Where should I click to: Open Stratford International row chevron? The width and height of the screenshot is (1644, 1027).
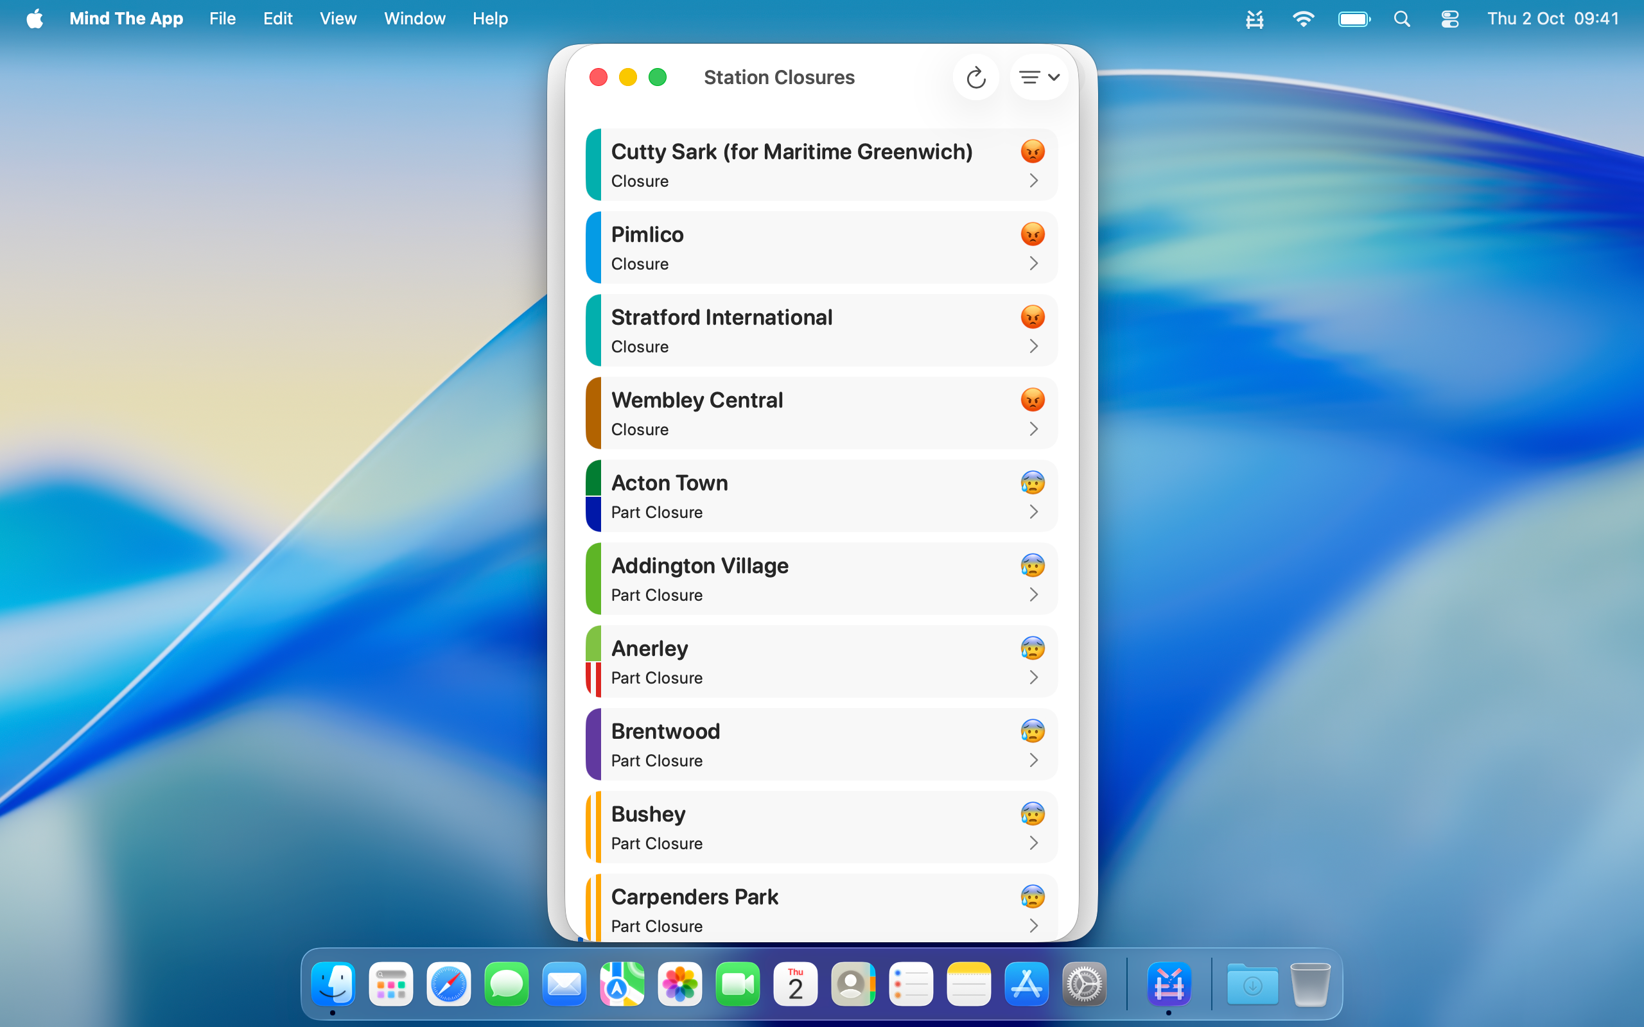tap(1033, 347)
